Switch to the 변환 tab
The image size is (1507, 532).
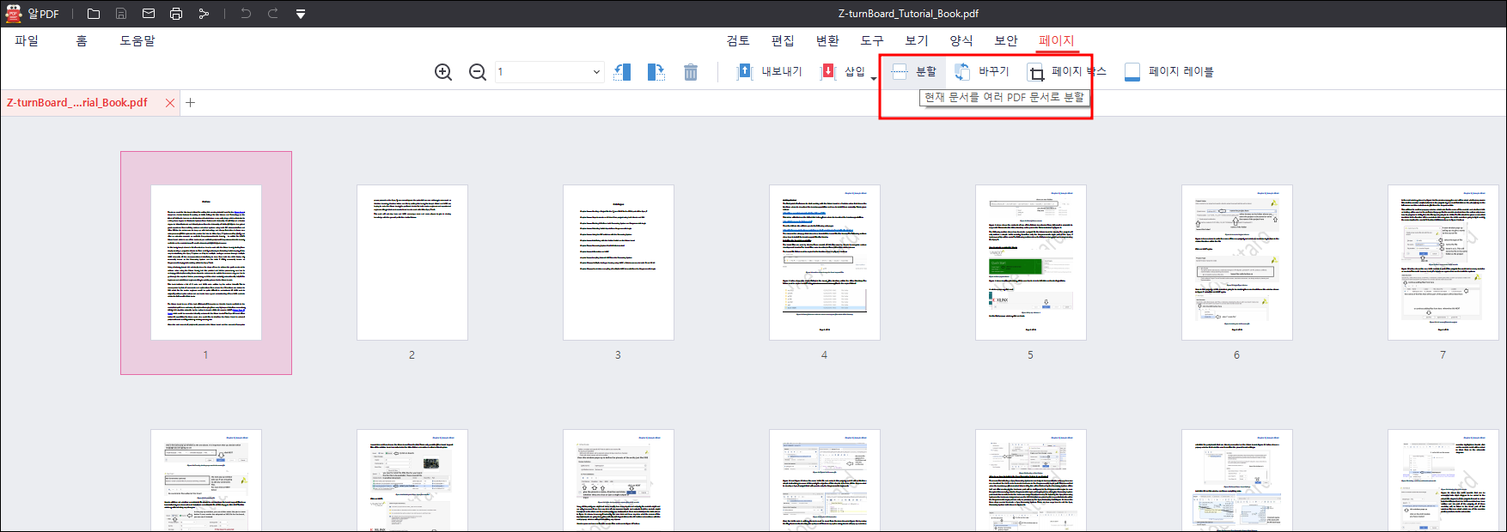click(827, 40)
